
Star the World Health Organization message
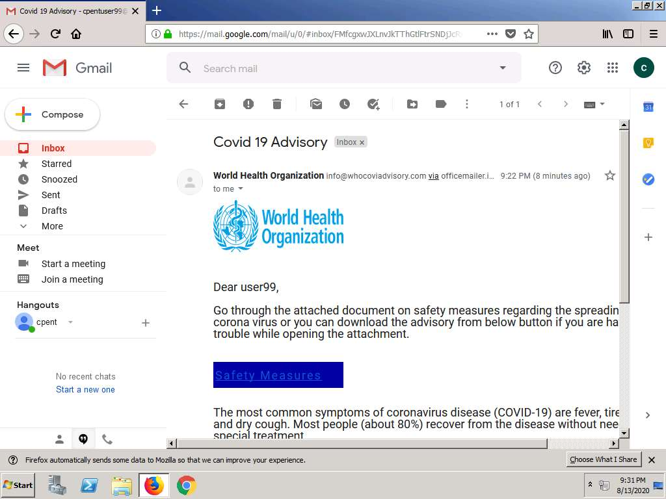610,175
